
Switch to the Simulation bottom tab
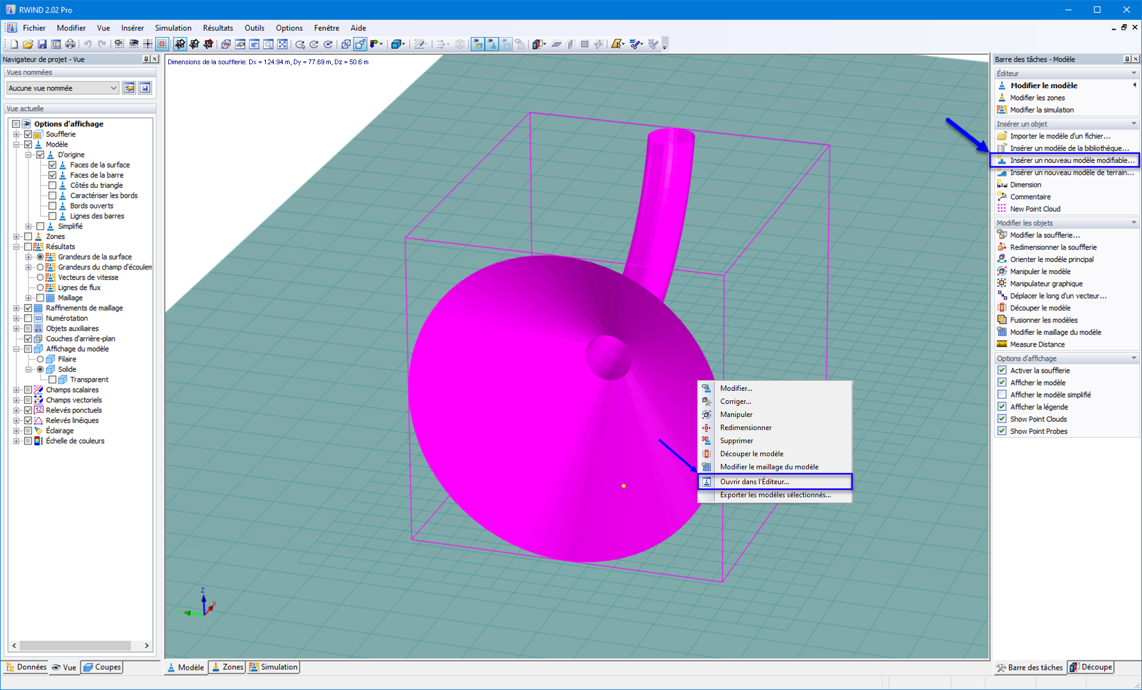[x=273, y=667]
